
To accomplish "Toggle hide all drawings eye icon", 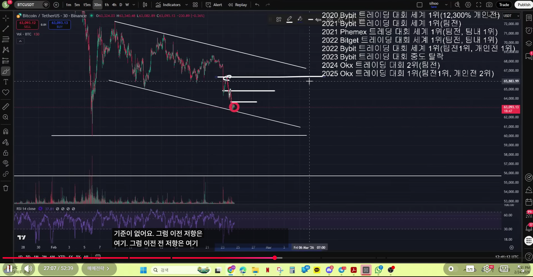I will coord(6,163).
